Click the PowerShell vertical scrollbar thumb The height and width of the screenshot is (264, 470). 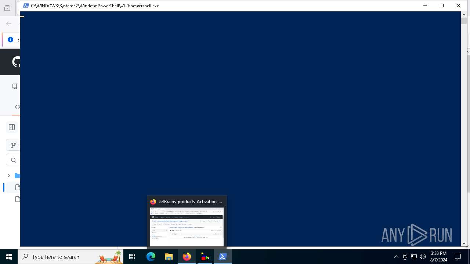pos(464,21)
